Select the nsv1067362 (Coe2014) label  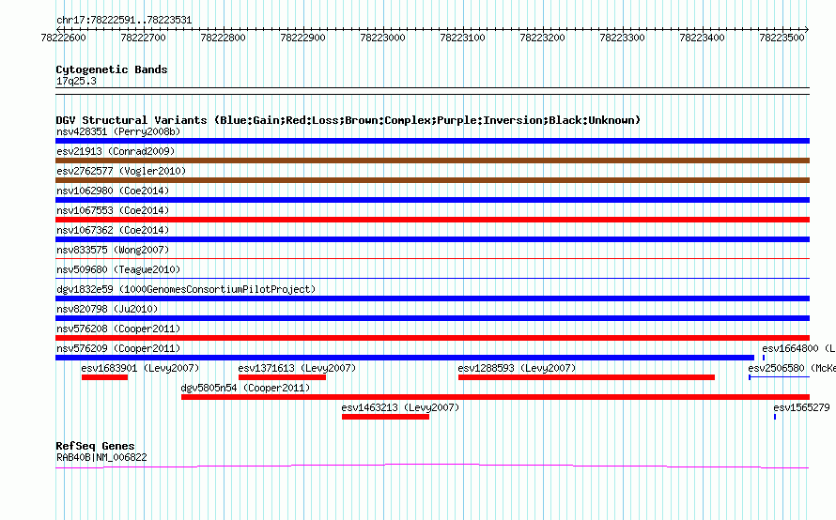coord(113,230)
